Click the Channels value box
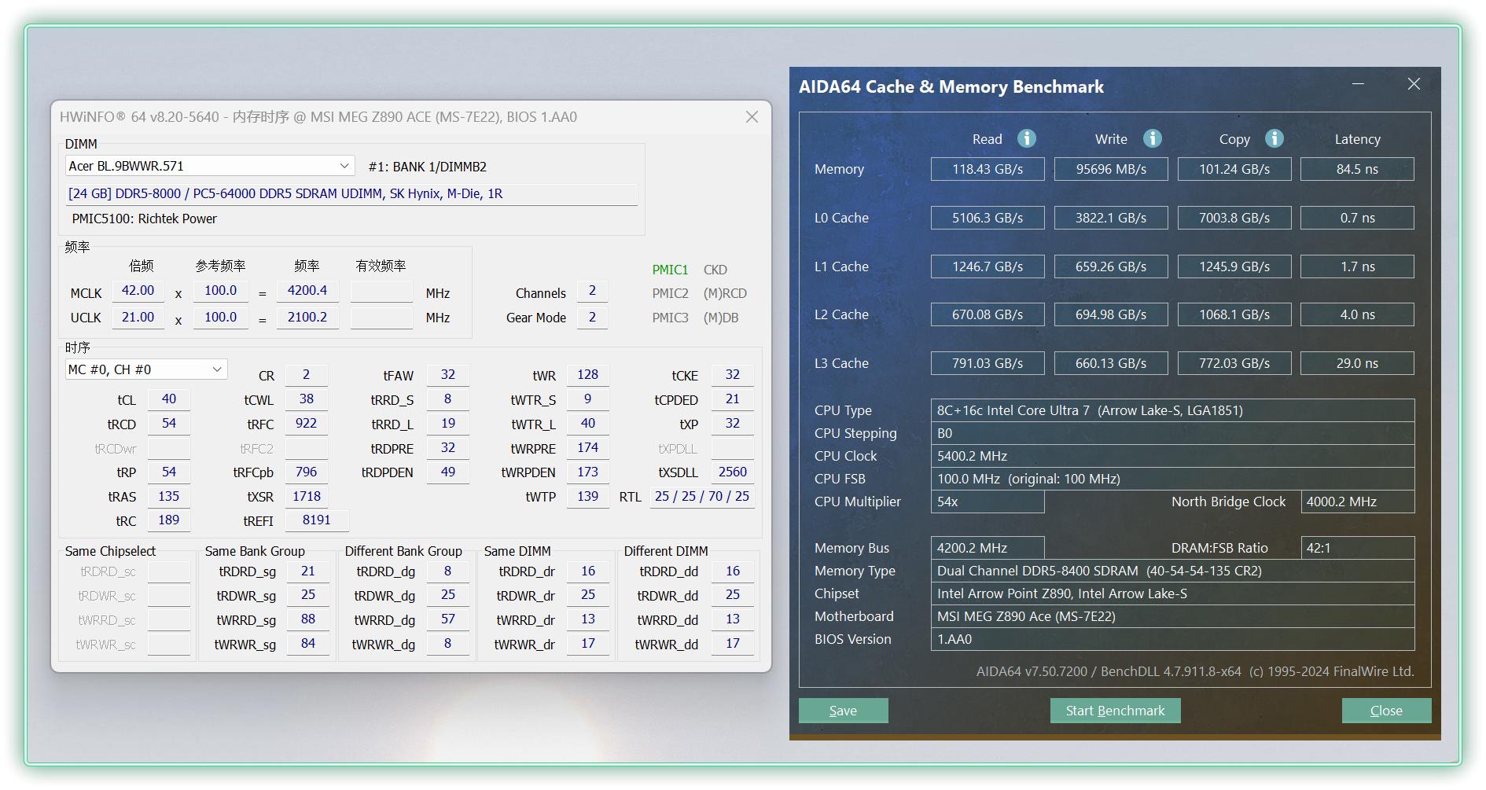The width and height of the screenshot is (1486, 790). 592,291
